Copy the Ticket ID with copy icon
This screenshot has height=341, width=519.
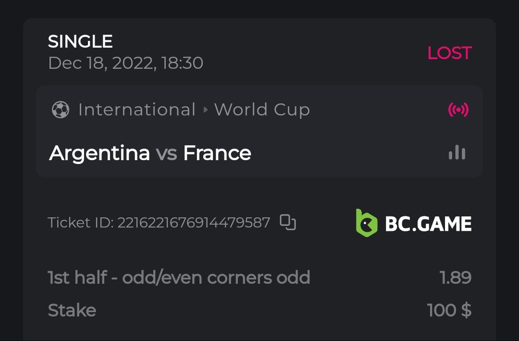point(288,223)
